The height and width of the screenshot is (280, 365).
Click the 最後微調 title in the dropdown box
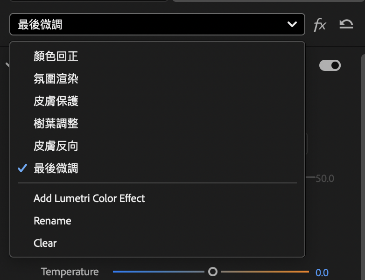[40, 25]
